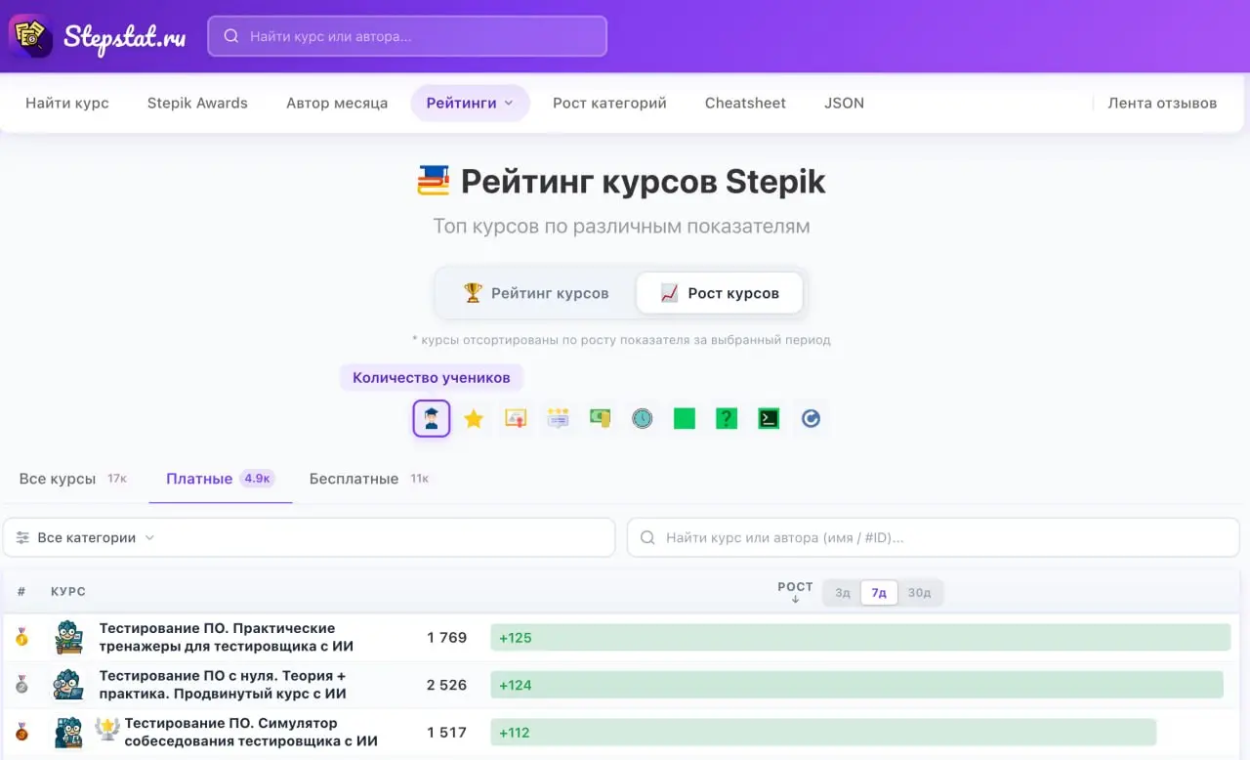
Task: Set growth period to 7д
Action: pyautogui.click(x=879, y=593)
